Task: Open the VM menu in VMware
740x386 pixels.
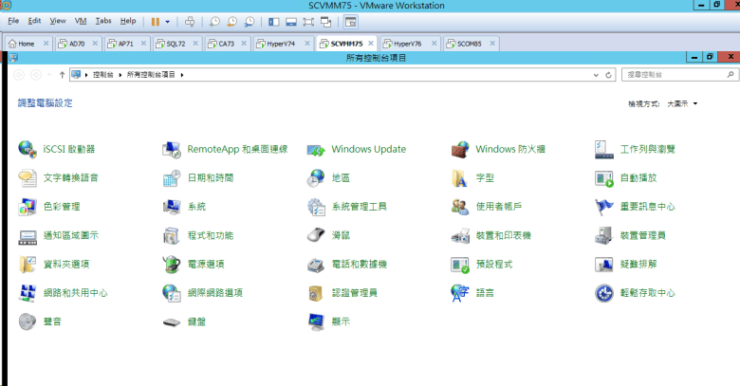Action: pos(80,20)
